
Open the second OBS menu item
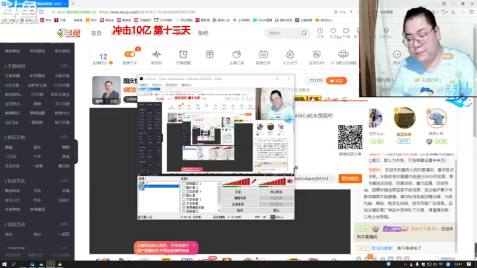[x=157, y=85]
